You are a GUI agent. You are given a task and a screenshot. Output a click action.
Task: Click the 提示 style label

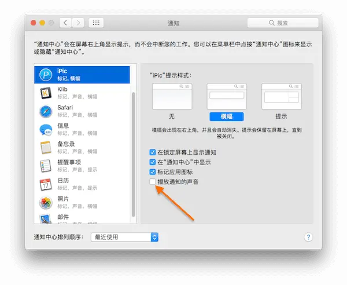[x=281, y=116]
